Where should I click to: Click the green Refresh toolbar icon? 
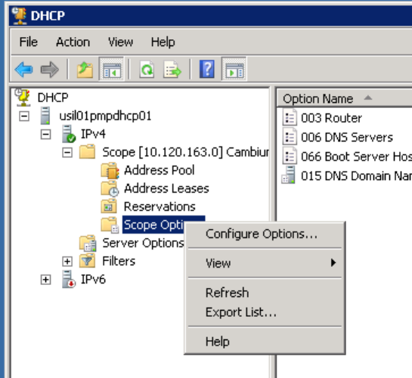pos(147,70)
